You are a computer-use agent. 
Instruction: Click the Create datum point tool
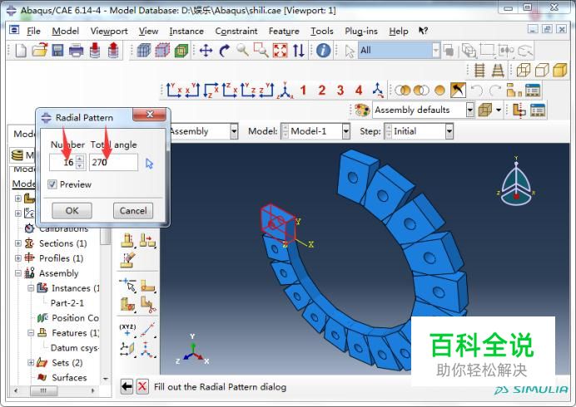click(x=127, y=330)
